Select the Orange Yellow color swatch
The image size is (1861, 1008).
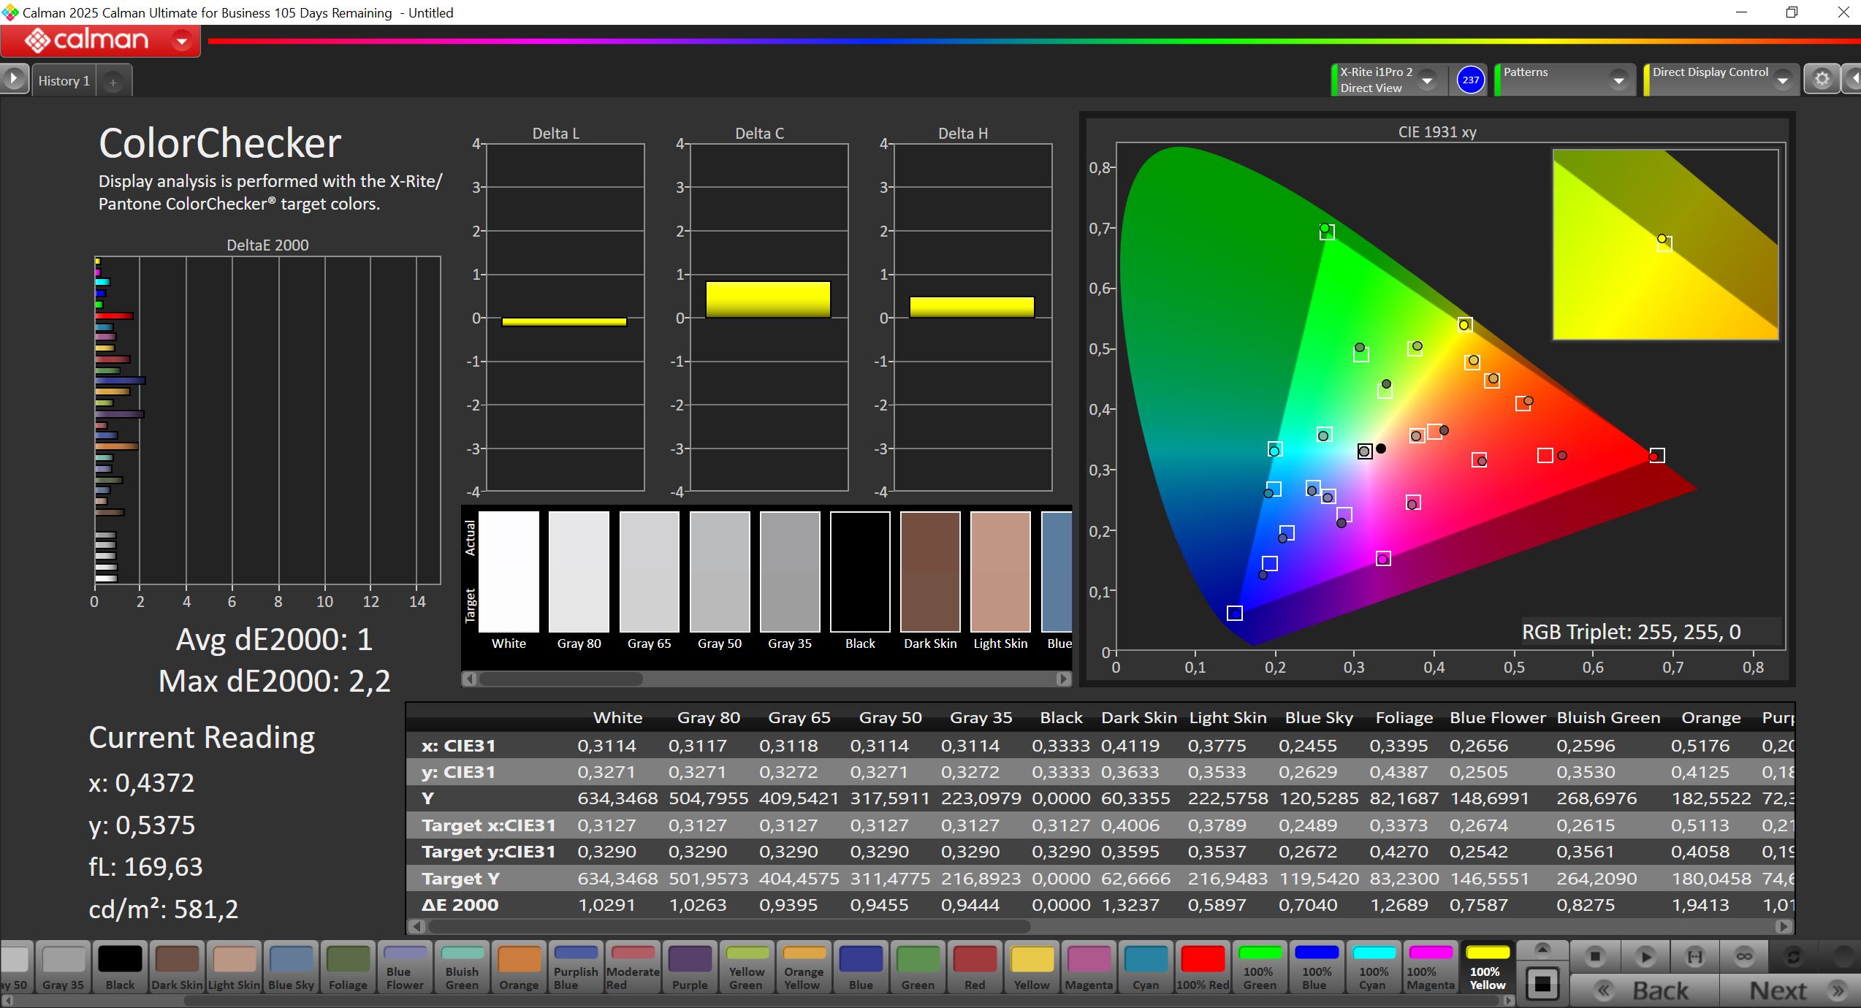coord(803,966)
